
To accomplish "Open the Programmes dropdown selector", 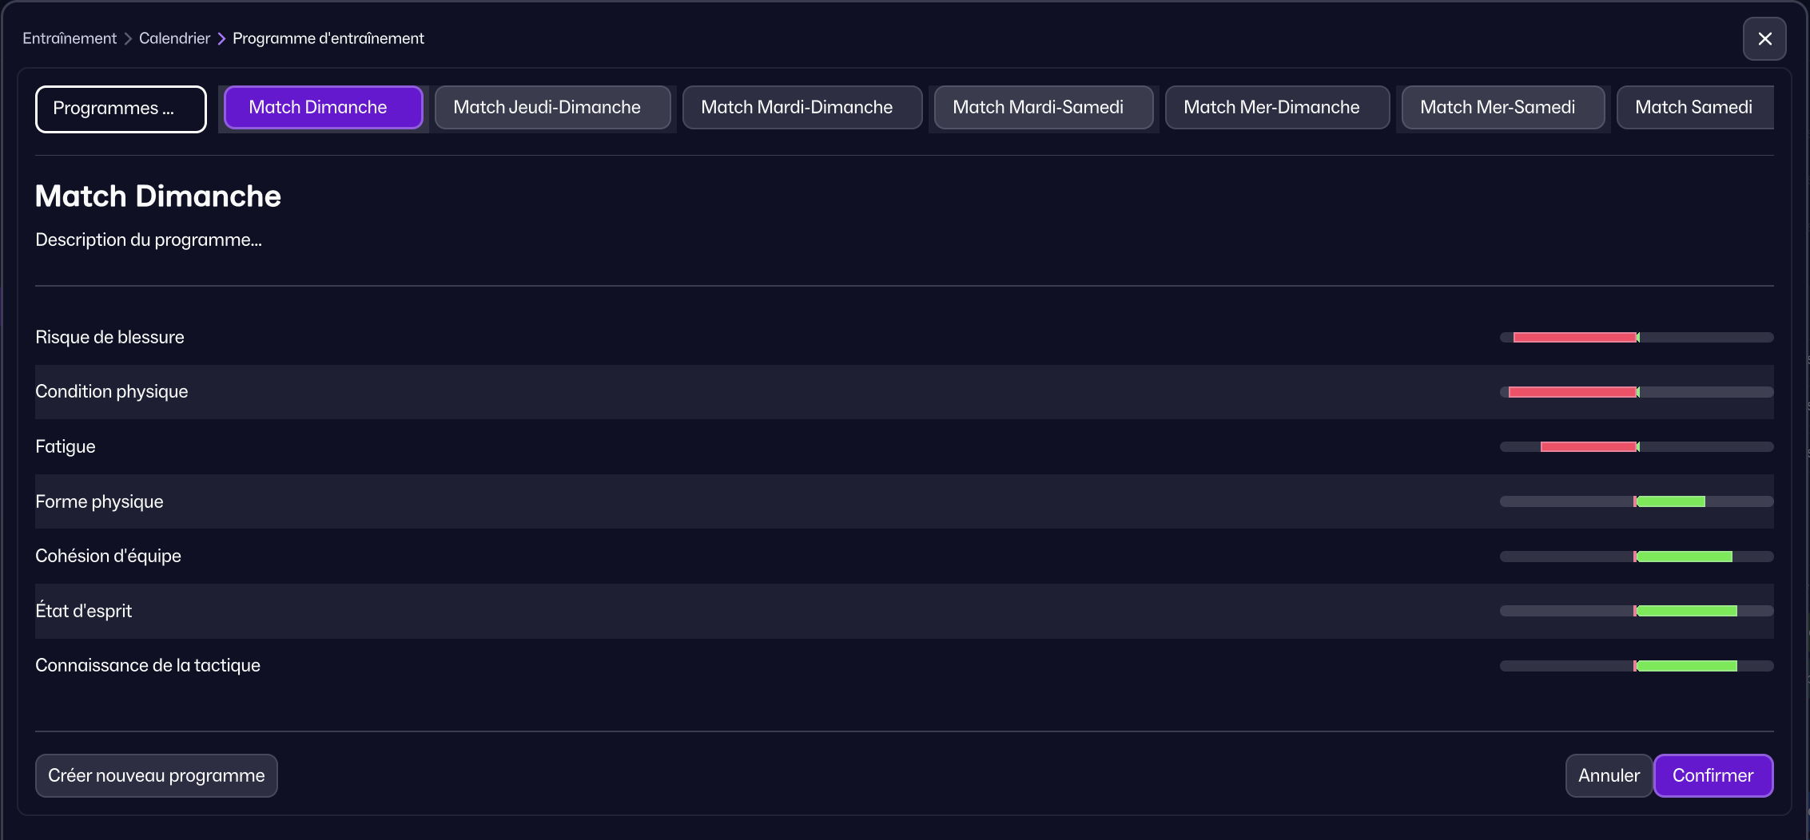I will pos(121,109).
